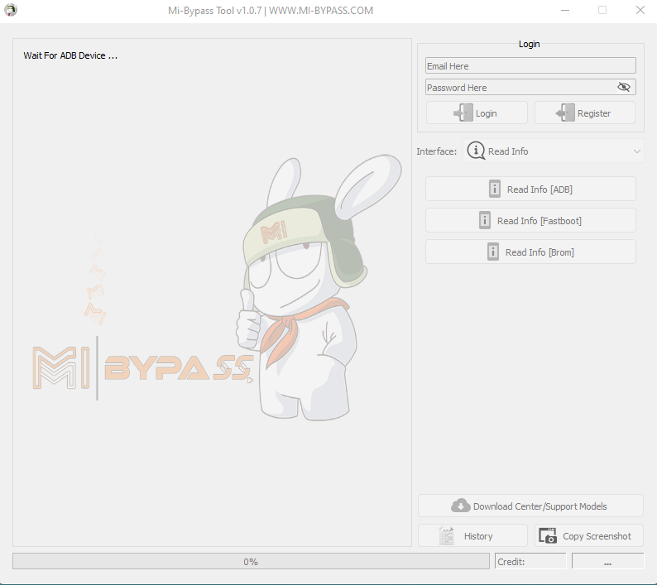Click the Copy Screenshot camera icon

point(548,535)
